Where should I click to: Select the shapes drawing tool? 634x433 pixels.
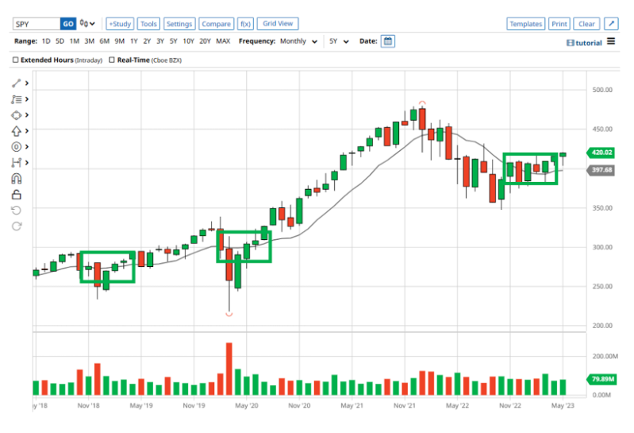(16, 115)
